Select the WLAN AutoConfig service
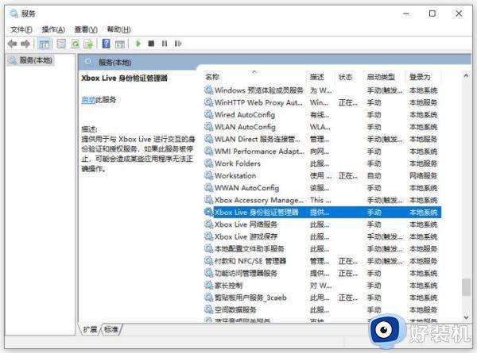The height and width of the screenshot is (353, 477). coord(323,127)
